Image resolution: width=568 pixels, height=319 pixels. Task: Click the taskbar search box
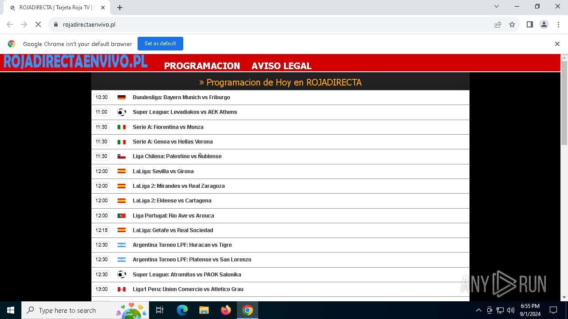click(85, 310)
